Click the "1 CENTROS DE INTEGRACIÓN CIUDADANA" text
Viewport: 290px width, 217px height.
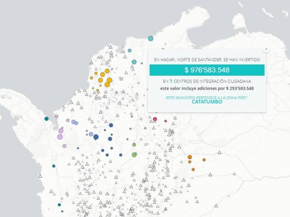tap(206, 81)
